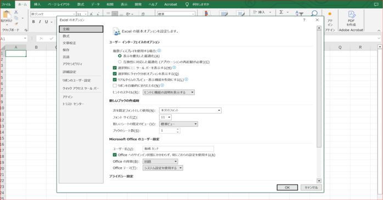Screen dimensions: 383x200
Task: Click the Find magnifier icon in the ribbon
Action: 314,13
